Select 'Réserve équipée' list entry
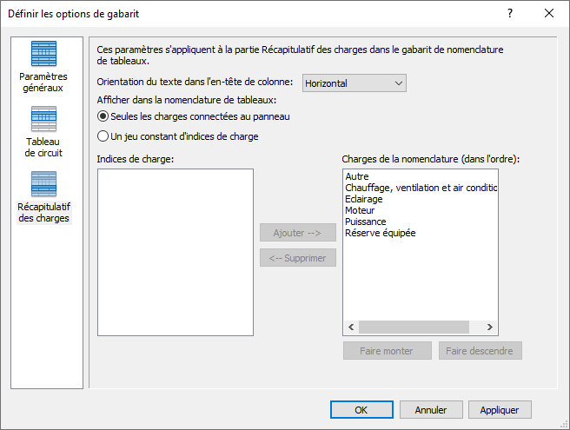Viewport: 570px width, 430px height. click(x=380, y=233)
